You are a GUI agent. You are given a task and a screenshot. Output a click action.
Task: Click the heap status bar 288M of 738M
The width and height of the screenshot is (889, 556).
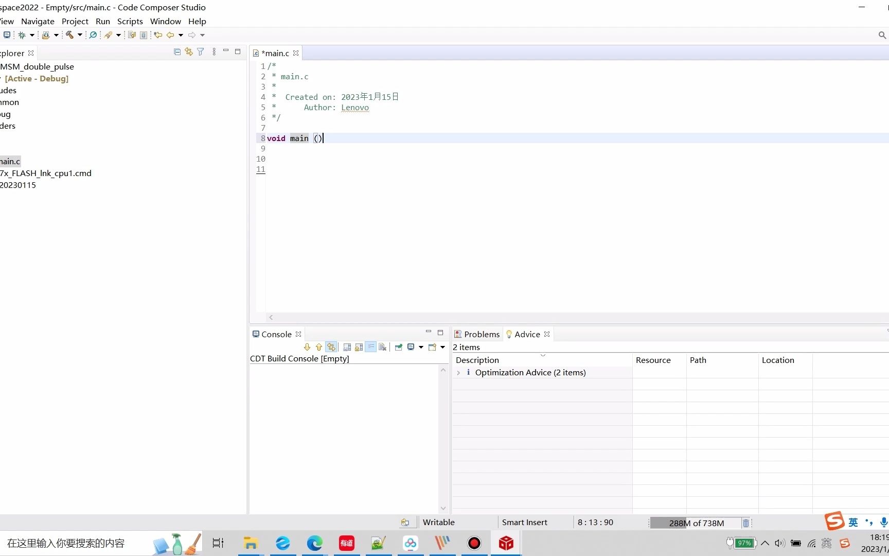tap(696, 523)
